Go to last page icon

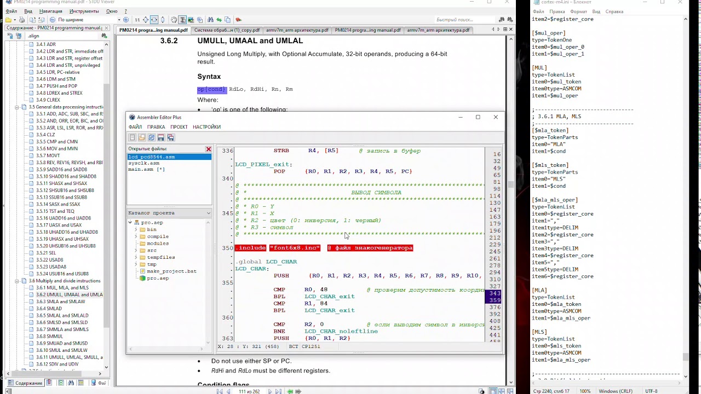279,391
